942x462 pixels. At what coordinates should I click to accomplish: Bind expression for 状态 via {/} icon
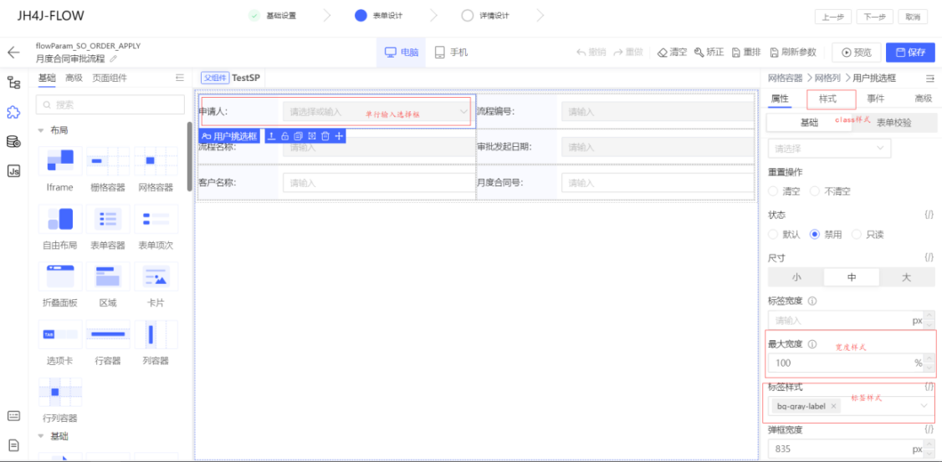pyautogui.click(x=929, y=215)
